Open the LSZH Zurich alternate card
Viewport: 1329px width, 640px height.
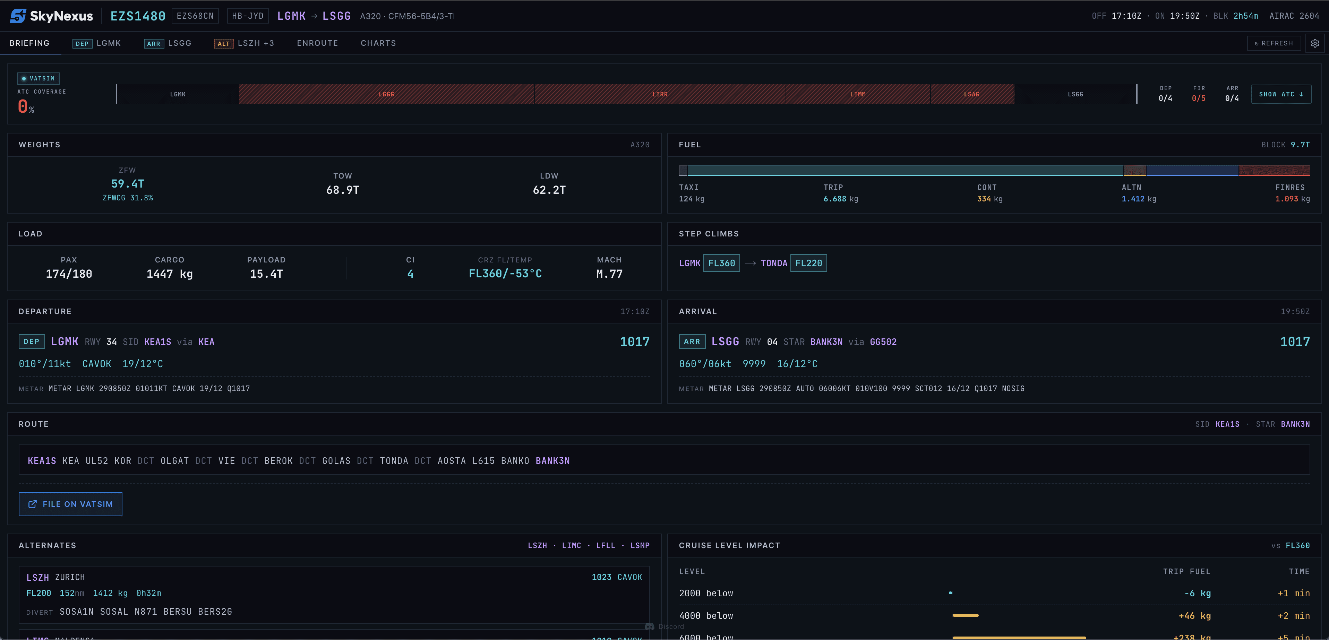click(334, 595)
